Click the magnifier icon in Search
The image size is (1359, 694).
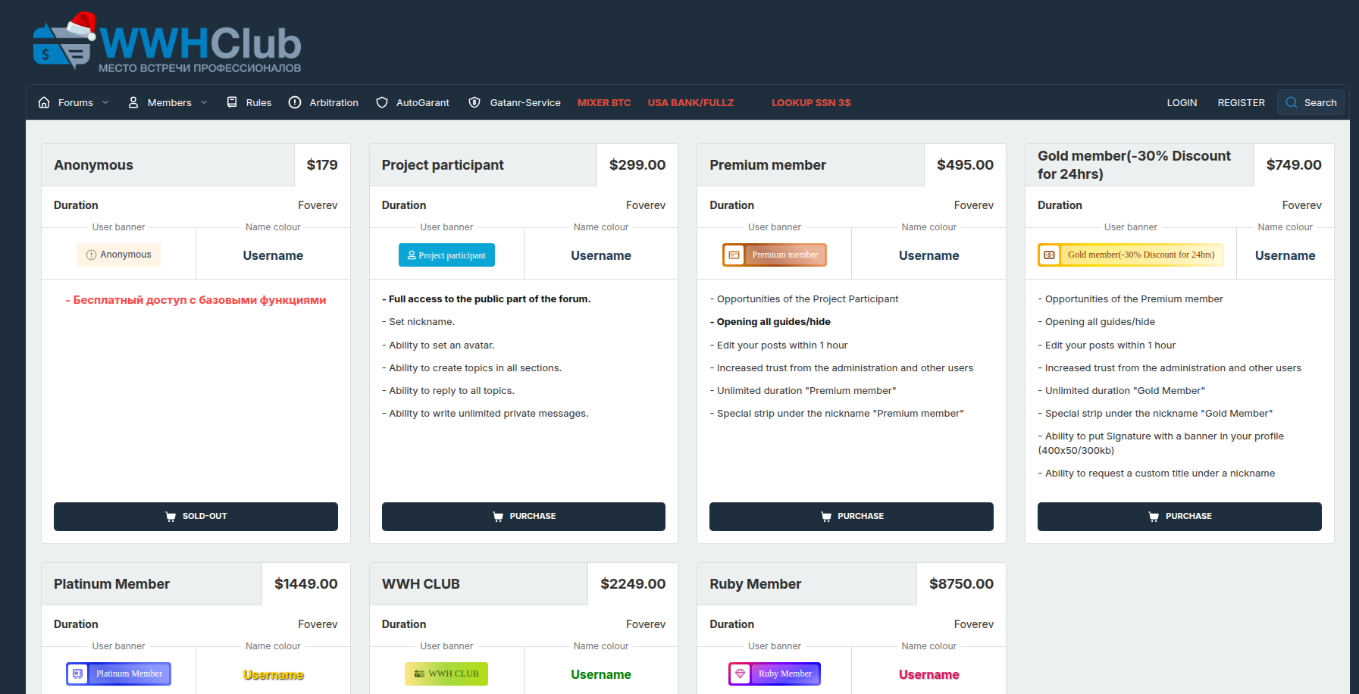tap(1292, 102)
